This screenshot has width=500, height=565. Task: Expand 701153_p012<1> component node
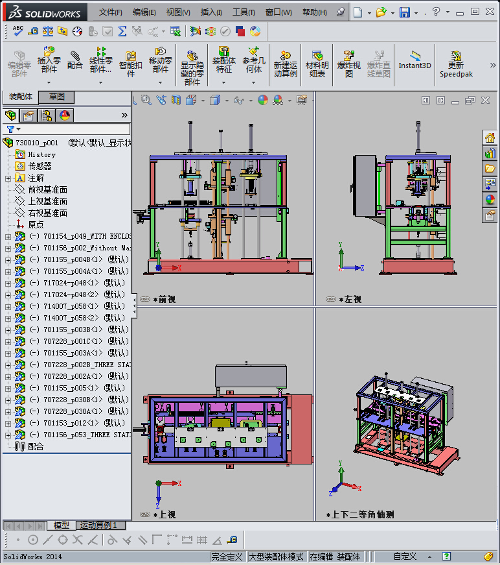coord(8,424)
